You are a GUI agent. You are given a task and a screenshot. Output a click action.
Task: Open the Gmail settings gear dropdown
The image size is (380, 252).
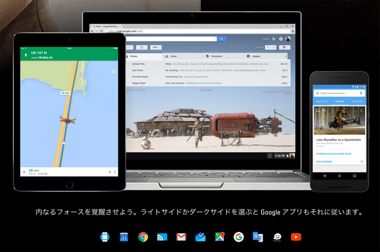point(285,47)
